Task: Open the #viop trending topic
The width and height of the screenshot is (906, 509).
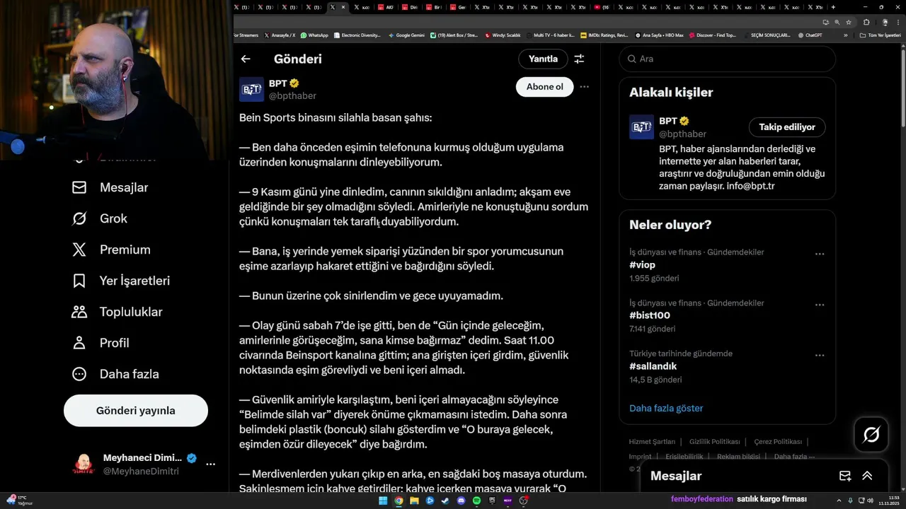Action: pos(642,265)
